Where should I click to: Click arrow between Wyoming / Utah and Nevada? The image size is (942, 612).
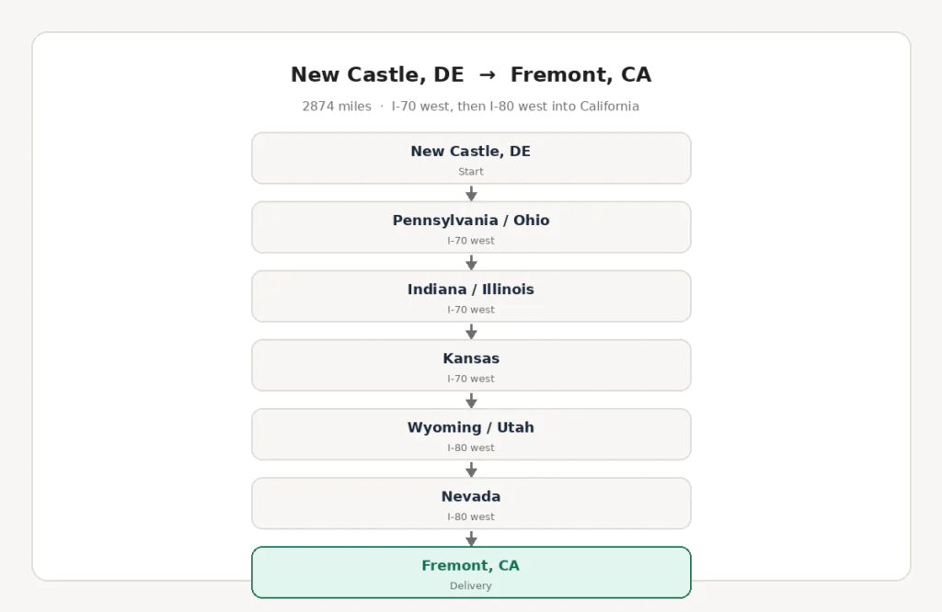coord(471,470)
